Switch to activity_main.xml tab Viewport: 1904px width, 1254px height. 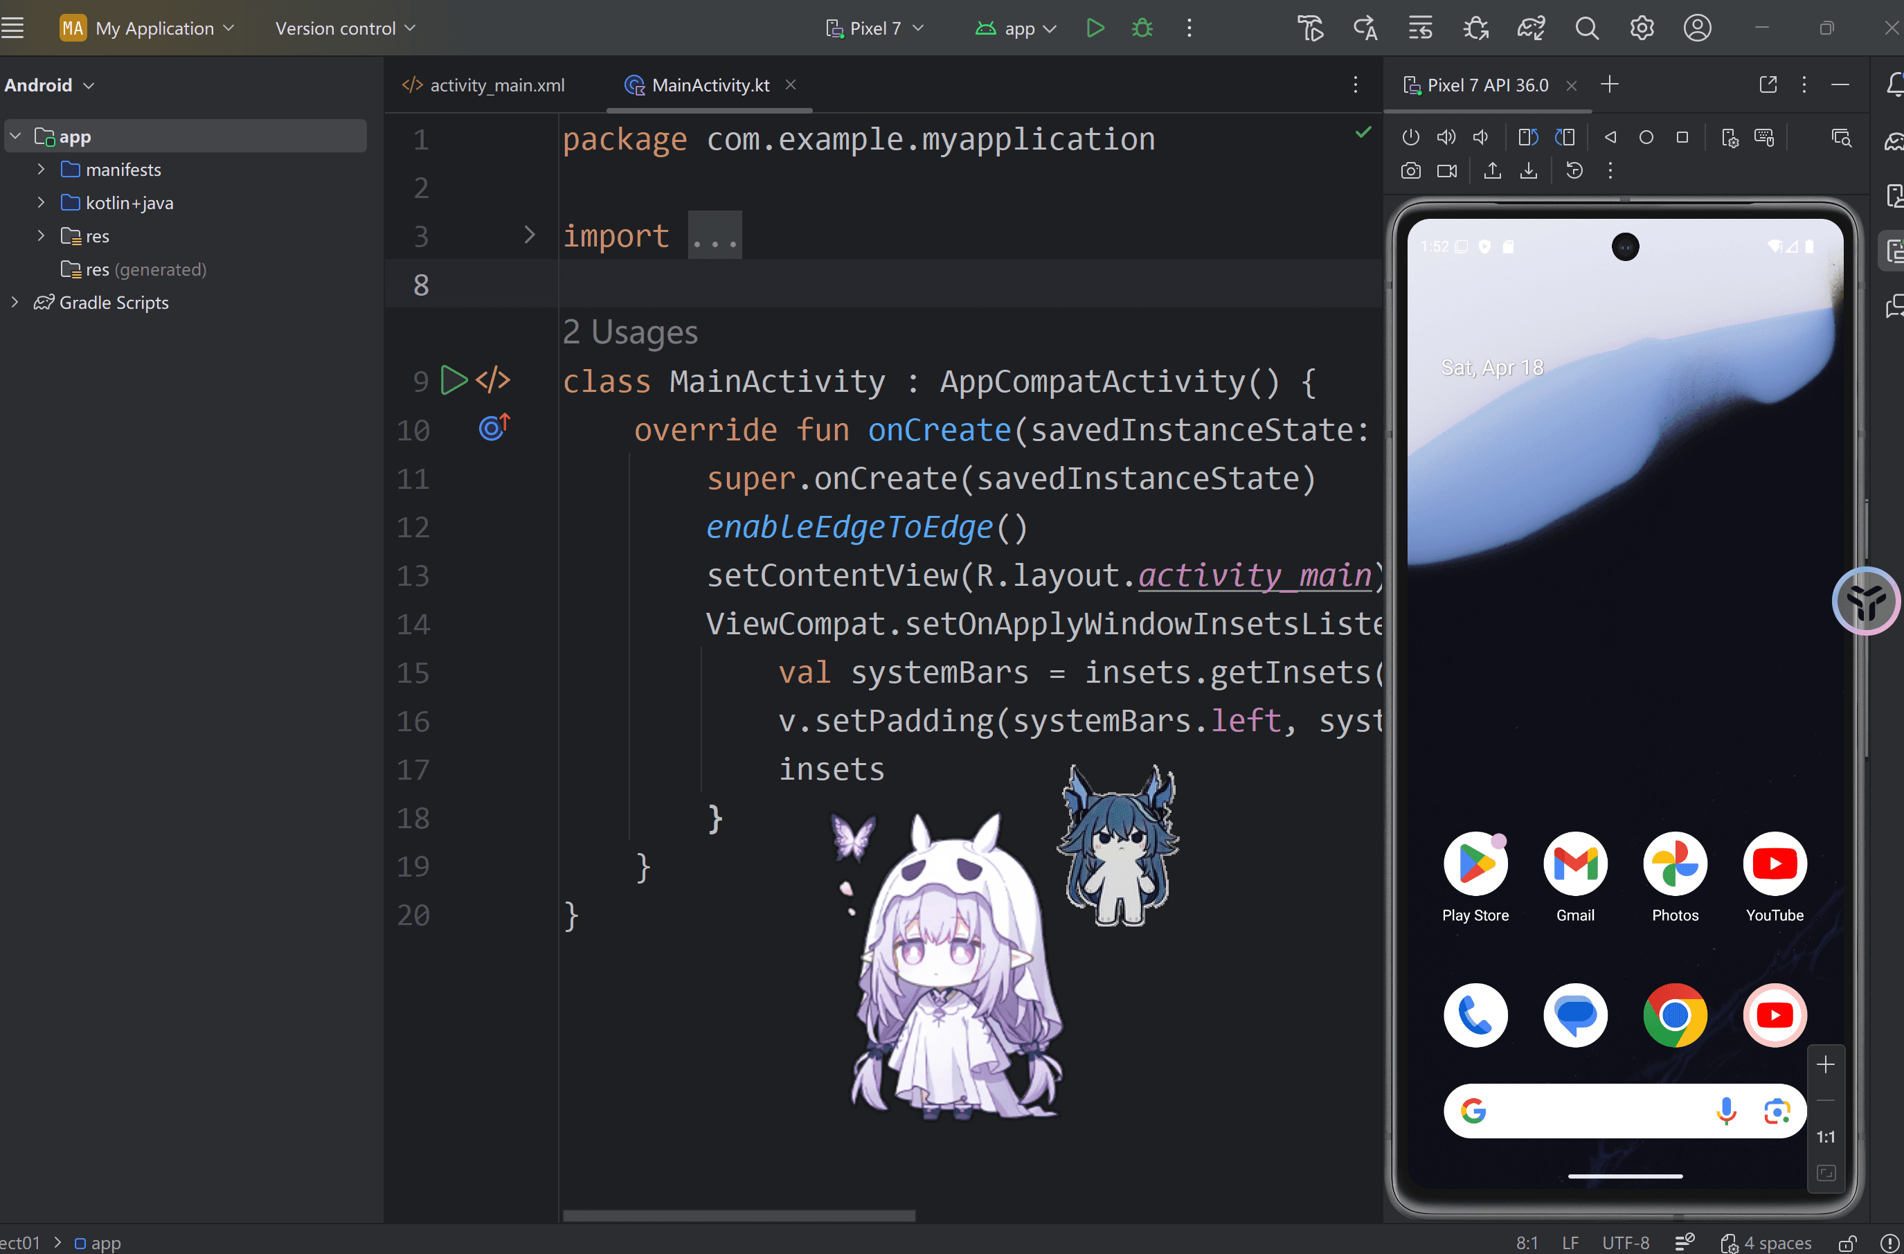click(483, 85)
